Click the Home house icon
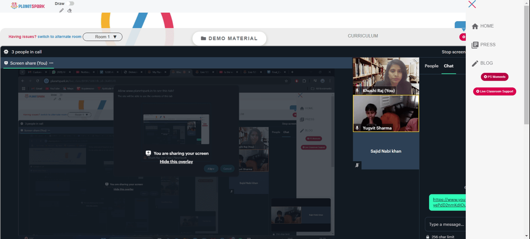 pyautogui.click(x=475, y=26)
